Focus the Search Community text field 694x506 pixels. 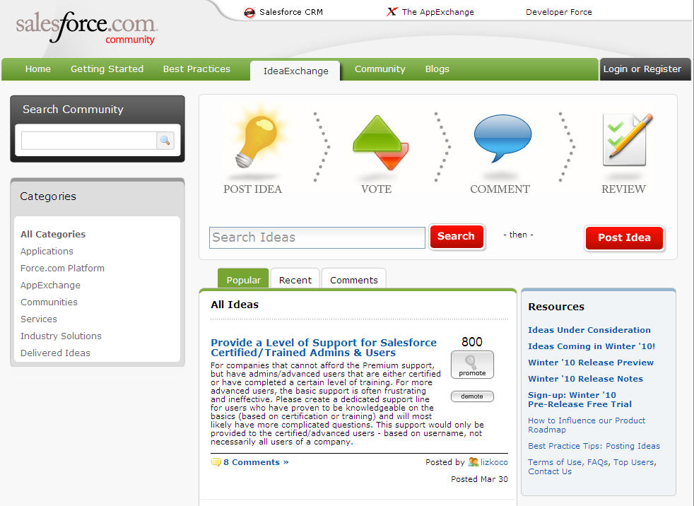click(x=89, y=141)
